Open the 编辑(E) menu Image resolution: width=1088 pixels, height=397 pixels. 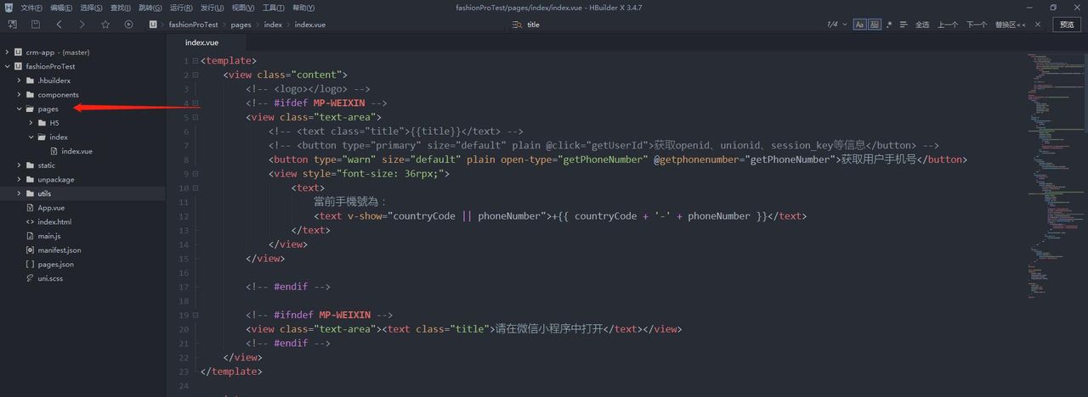pyautogui.click(x=61, y=8)
